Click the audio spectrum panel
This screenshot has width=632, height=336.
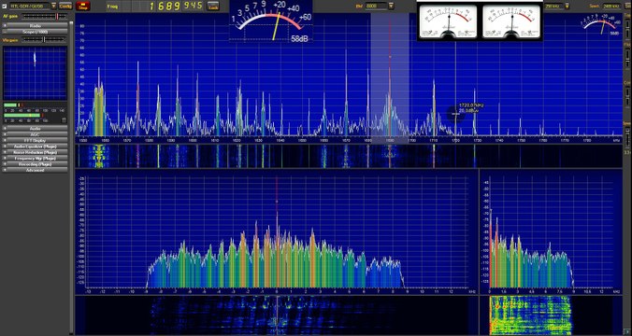click(552, 231)
